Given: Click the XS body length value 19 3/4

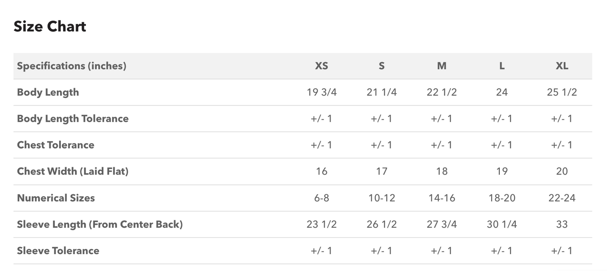Looking at the screenshot, I should 321,92.
